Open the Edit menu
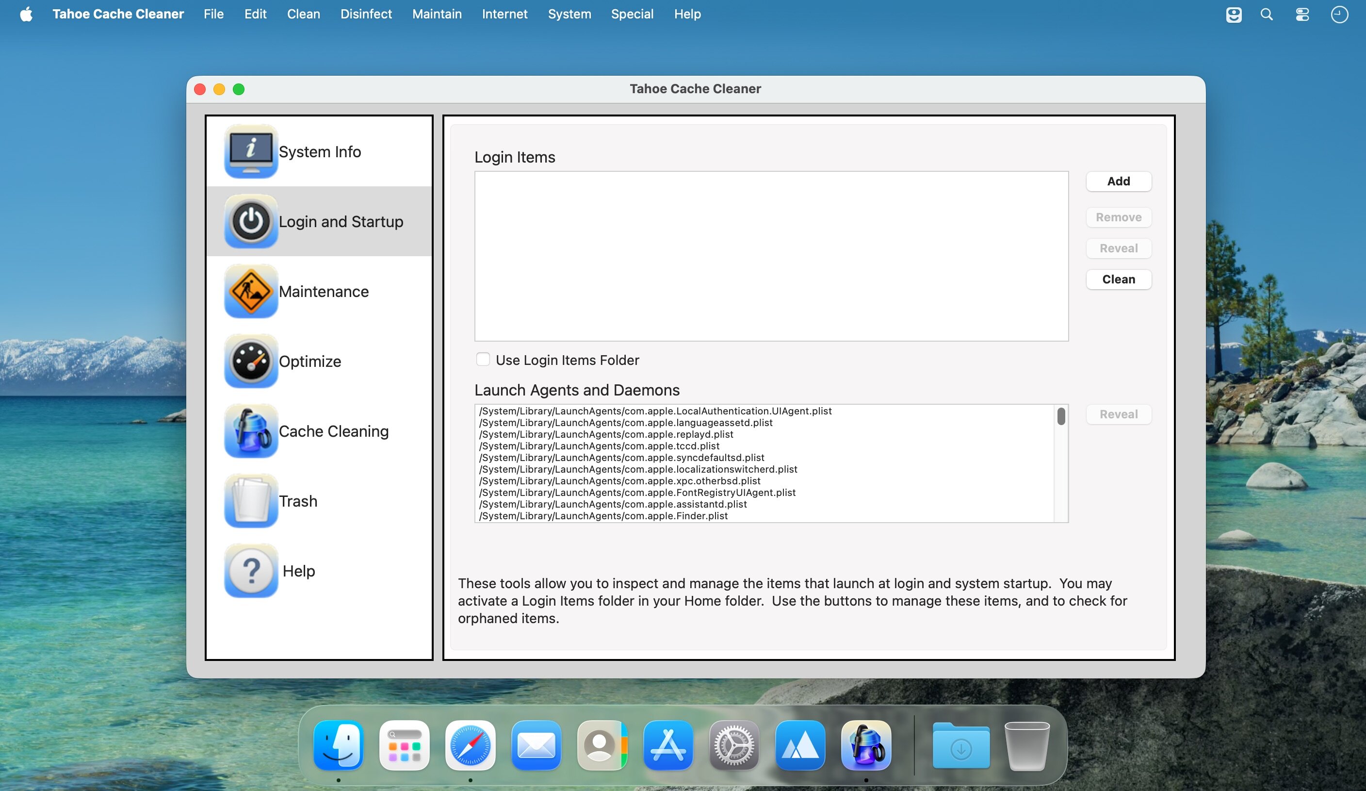The width and height of the screenshot is (1366, 791). point(255,14)
